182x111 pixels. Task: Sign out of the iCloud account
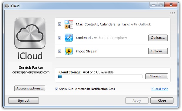[x=23, y=100]
